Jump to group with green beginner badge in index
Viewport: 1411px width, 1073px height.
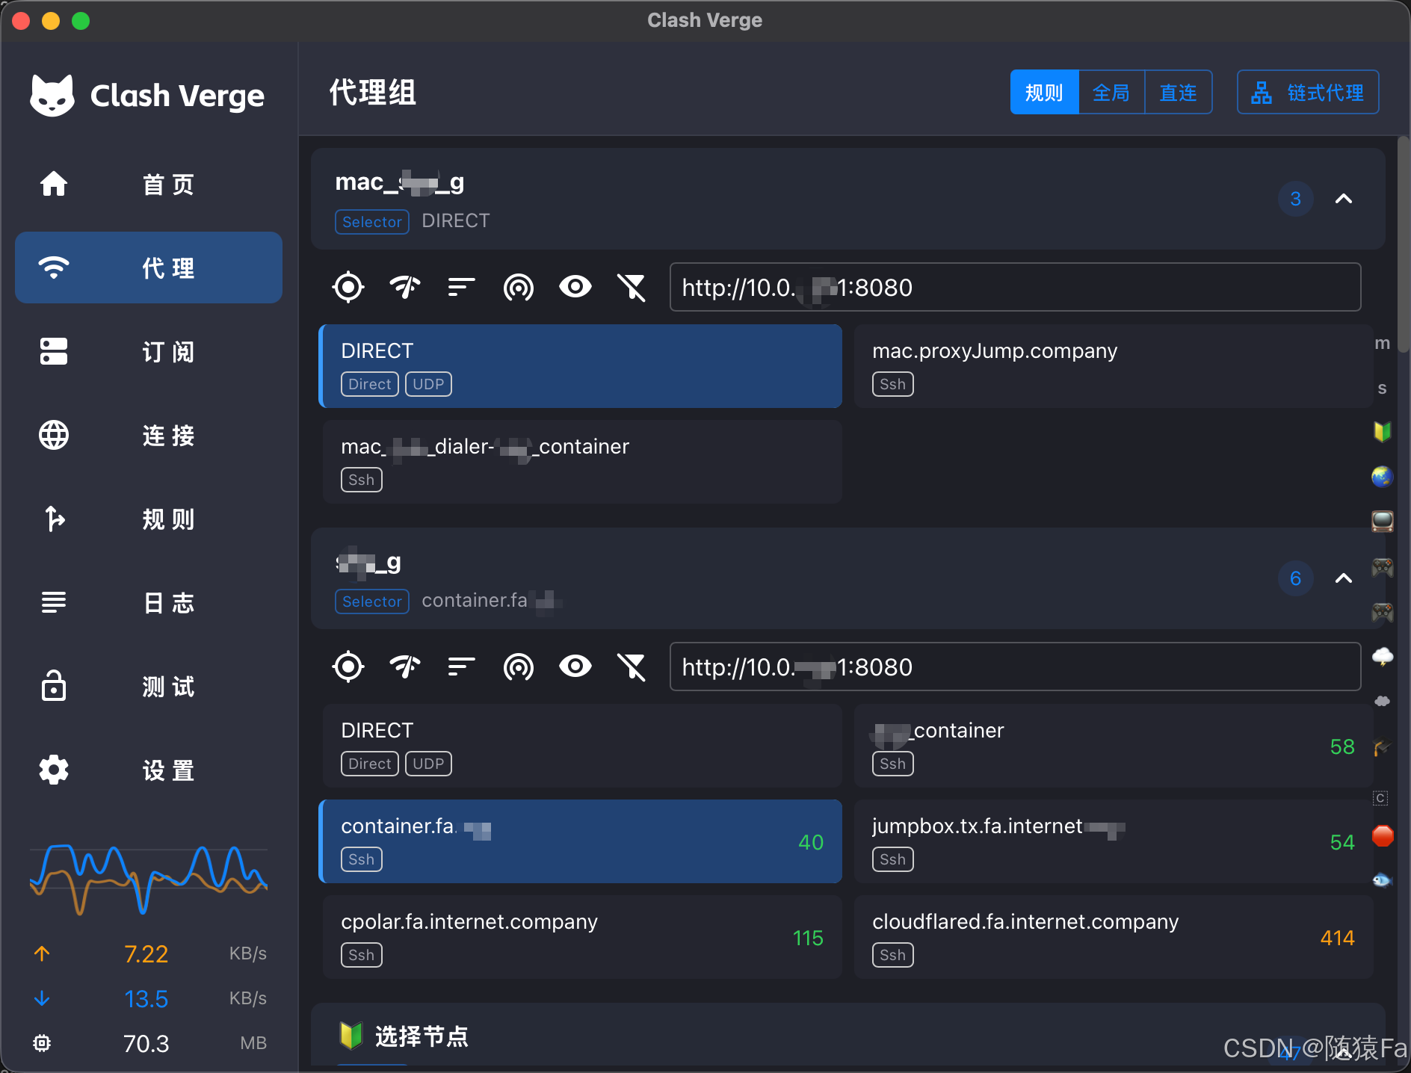click(1383, 431)
